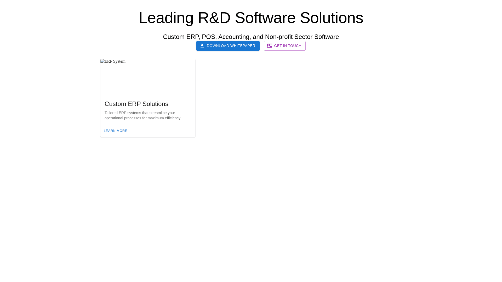The height and width of the screenshot is (282, 502).
Task: Click maximum efficiency text in card description
Action: coord(164,118)
